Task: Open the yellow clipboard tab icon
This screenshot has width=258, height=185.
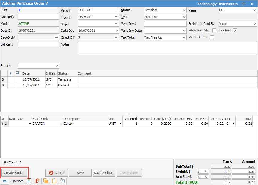Action: [x=54, y=181]
